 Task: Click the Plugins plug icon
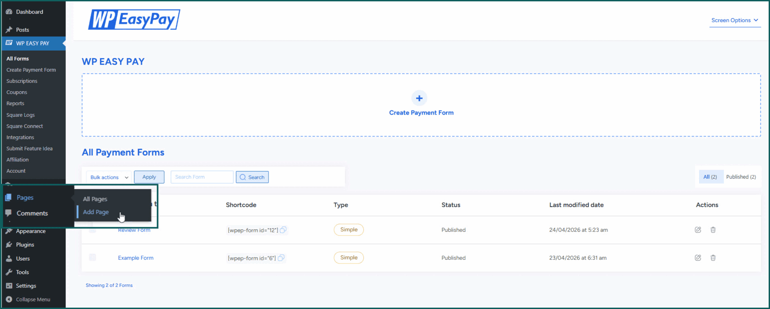[x=9, y=244]
